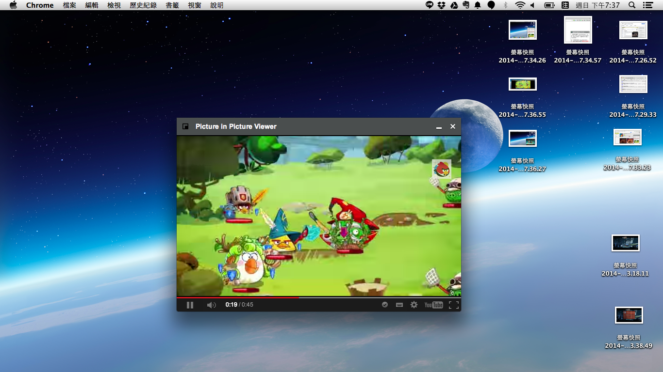Select screenshot file 2014-…7.36.55 on desktop
Screen dimensions: 663x372
(x=522, y=98)
